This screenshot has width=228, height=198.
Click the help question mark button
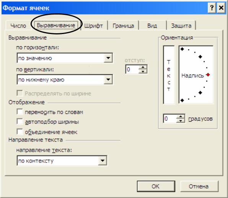212,8
